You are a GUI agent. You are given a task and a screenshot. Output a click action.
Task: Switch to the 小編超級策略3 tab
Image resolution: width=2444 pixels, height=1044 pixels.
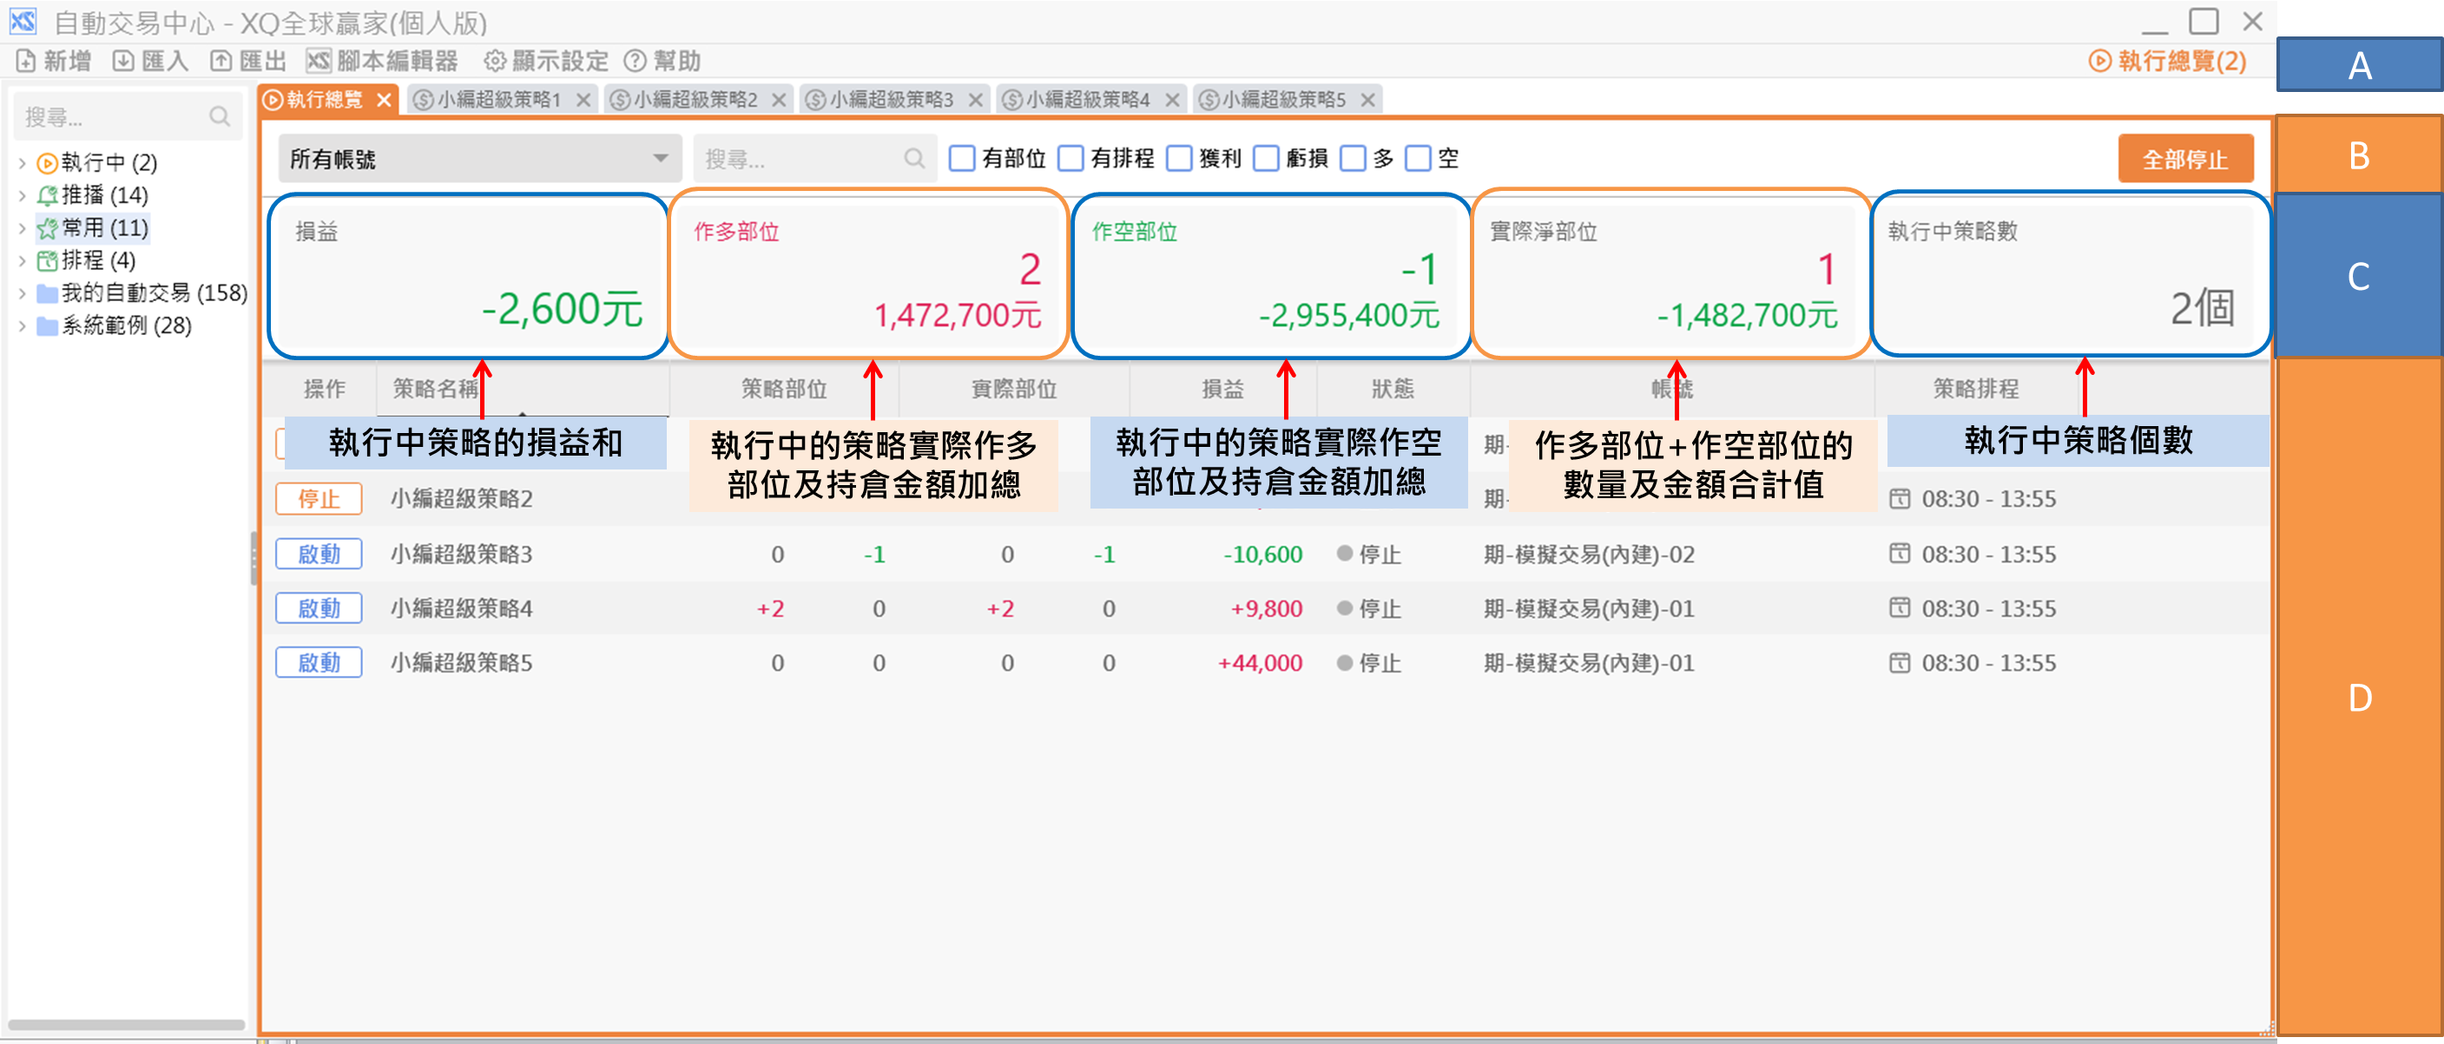891,100
